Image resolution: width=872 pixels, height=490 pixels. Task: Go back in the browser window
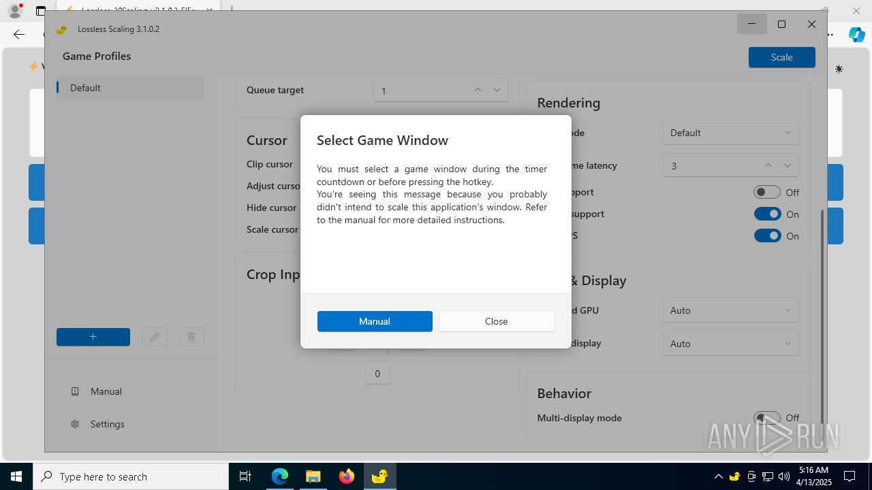19,34
